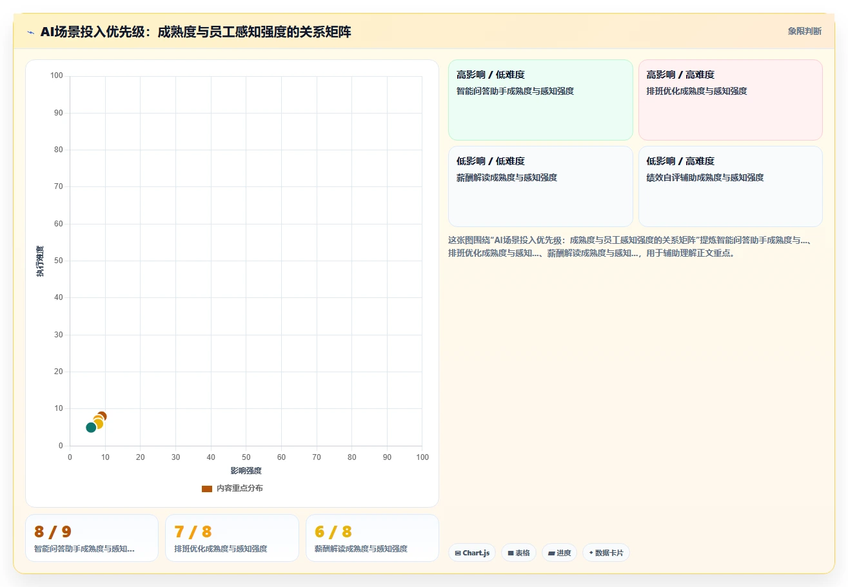Select the 6 / 8 stat card
The height and width of the screenshot is (587, 848).
(x=372, y=538)
